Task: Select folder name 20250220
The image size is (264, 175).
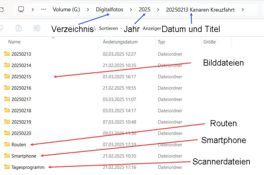Action: [x=21, y=133]
